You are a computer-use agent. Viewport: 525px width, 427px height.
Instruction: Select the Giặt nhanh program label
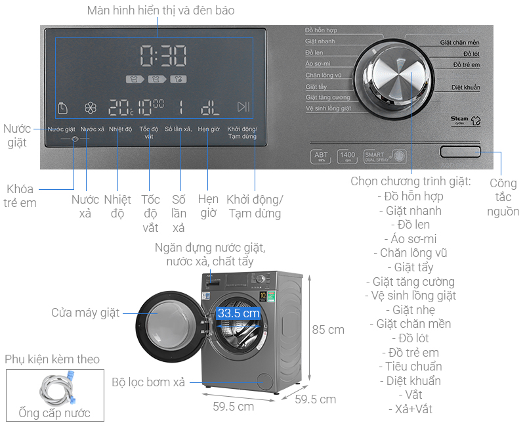tap(320, 41)
